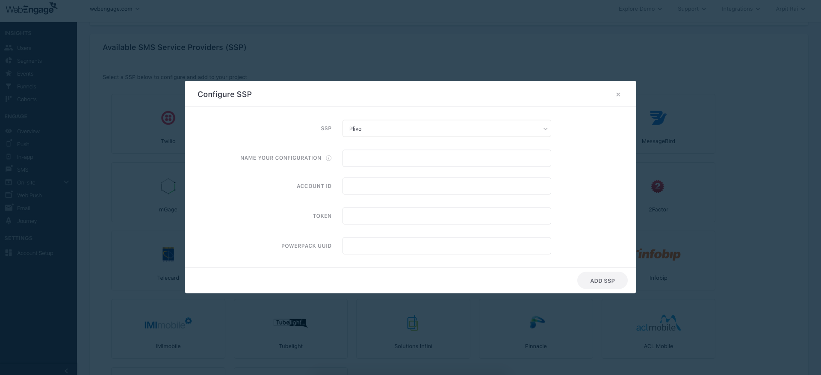Select the Tubelight provider card

pyautogui.click(x=291, y=329)
